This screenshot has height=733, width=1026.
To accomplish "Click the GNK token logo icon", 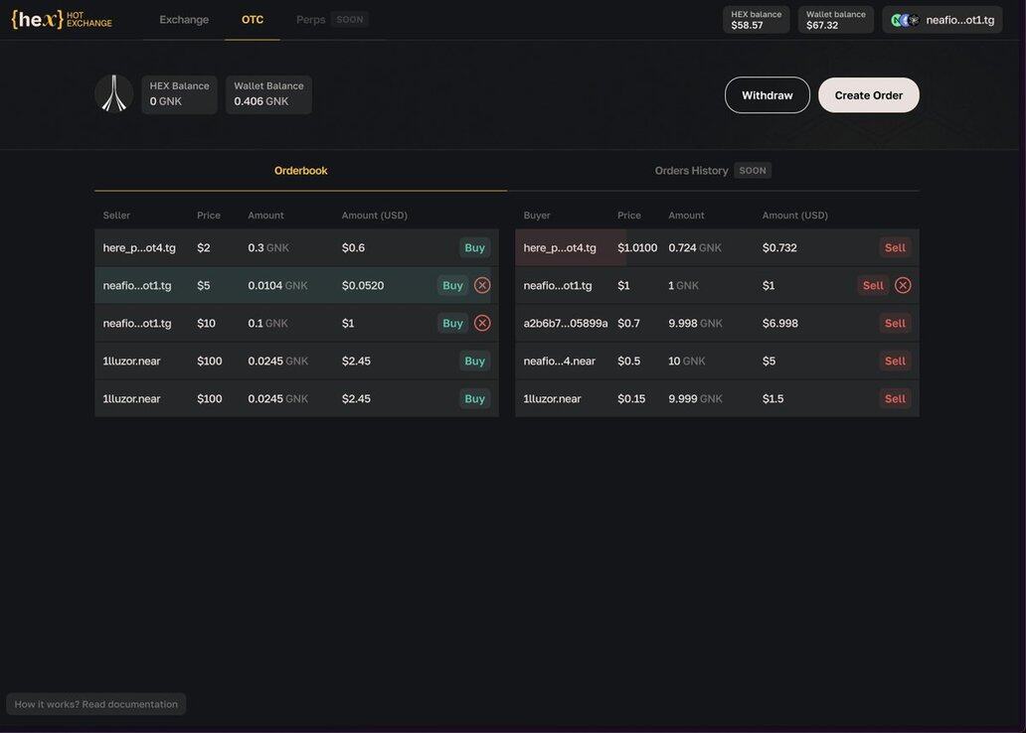I will [x=113, y=93].
